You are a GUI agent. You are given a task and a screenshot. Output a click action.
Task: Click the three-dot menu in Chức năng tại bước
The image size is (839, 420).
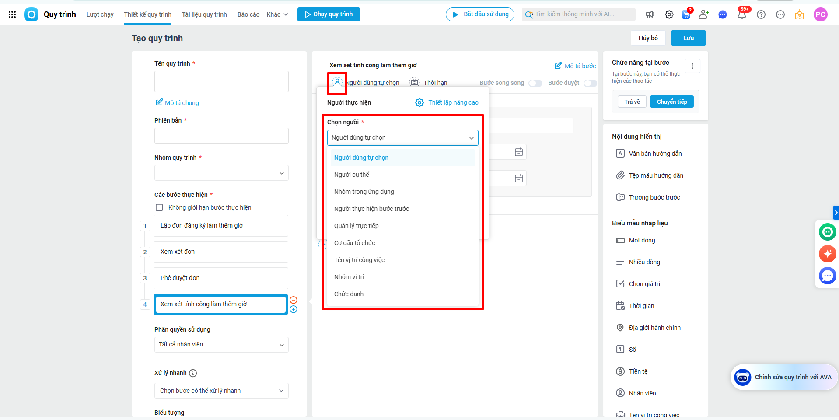click(x=692, y=66)
